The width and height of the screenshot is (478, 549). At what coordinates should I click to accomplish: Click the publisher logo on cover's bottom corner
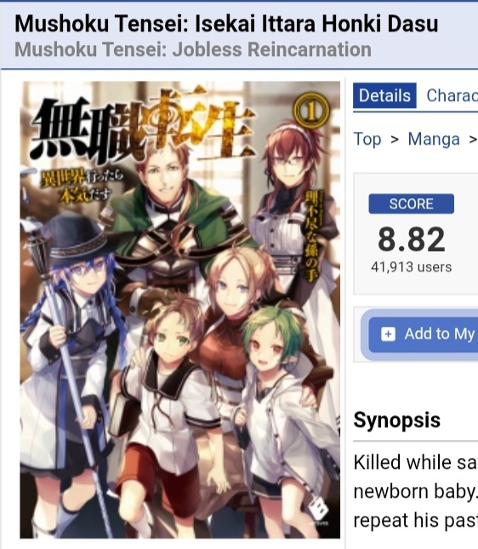319,511
